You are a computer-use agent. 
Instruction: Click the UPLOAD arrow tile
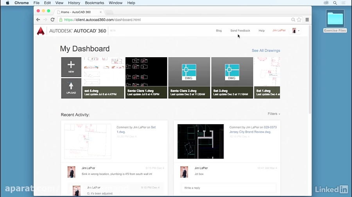coord(71,88)
